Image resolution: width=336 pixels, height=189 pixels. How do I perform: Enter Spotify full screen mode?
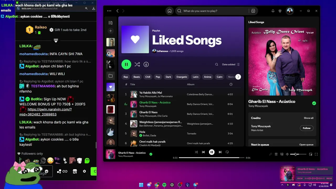point(316,154)
